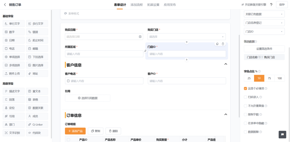Click the 复制 button above the order table
The image size is (290, 142).
pos(96,131)
